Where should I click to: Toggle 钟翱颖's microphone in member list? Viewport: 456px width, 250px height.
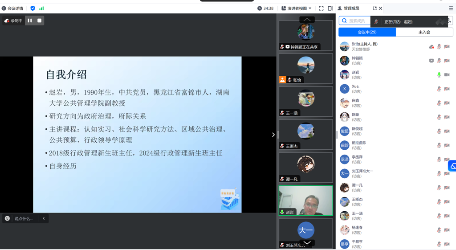click(x=439, y=61)
